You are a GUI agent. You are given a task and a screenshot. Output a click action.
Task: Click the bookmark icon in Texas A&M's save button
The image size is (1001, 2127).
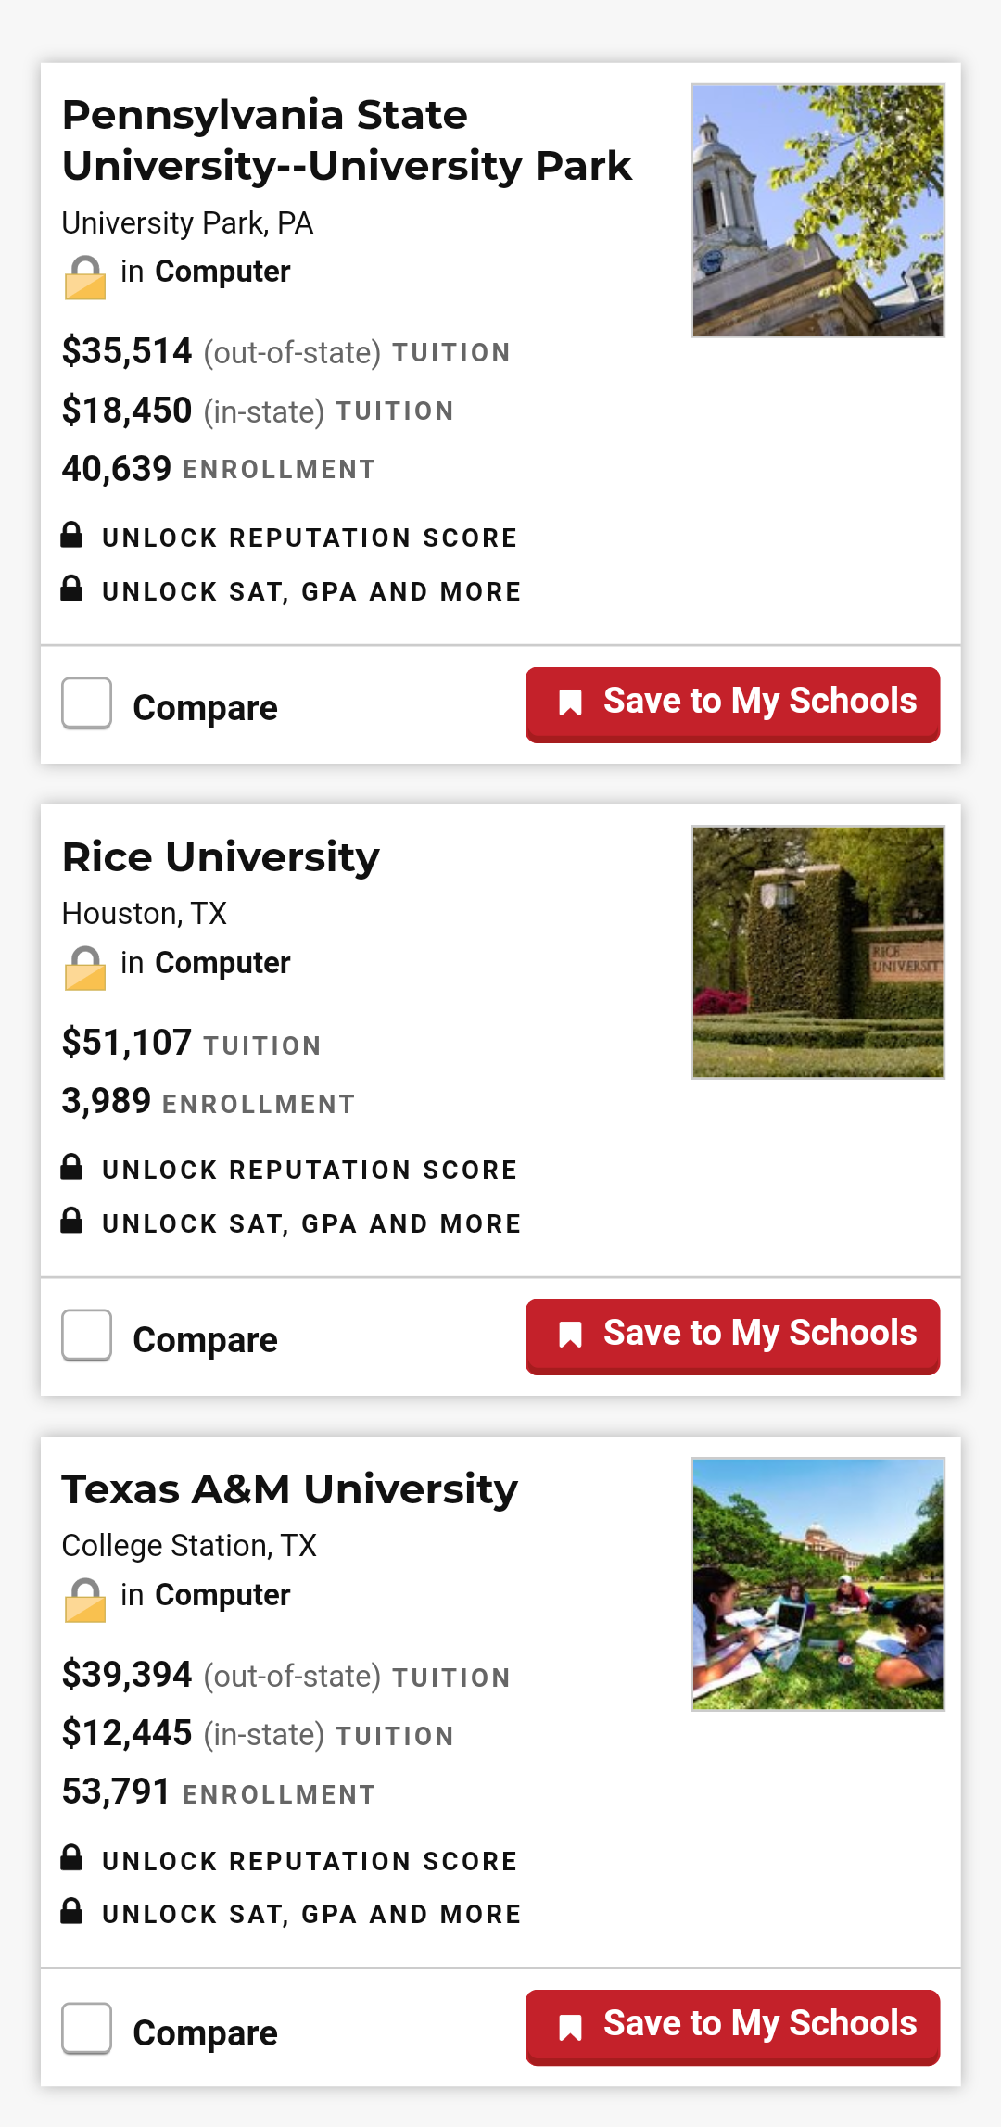point(570,2028)
